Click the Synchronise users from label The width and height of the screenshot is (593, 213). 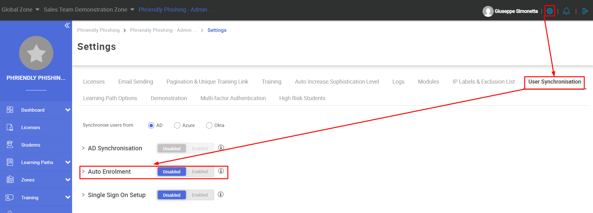coord(108,125)
